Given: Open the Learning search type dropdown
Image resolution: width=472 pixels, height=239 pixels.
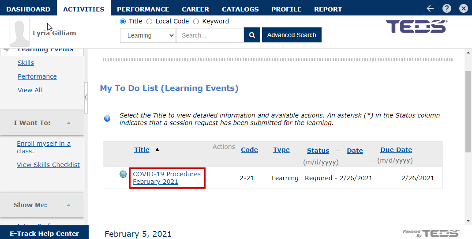Looking at the screenshot, I should (x=148, y=35).
